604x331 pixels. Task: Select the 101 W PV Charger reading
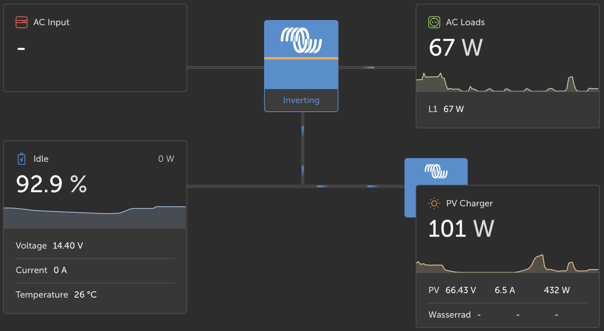[461, 229]
